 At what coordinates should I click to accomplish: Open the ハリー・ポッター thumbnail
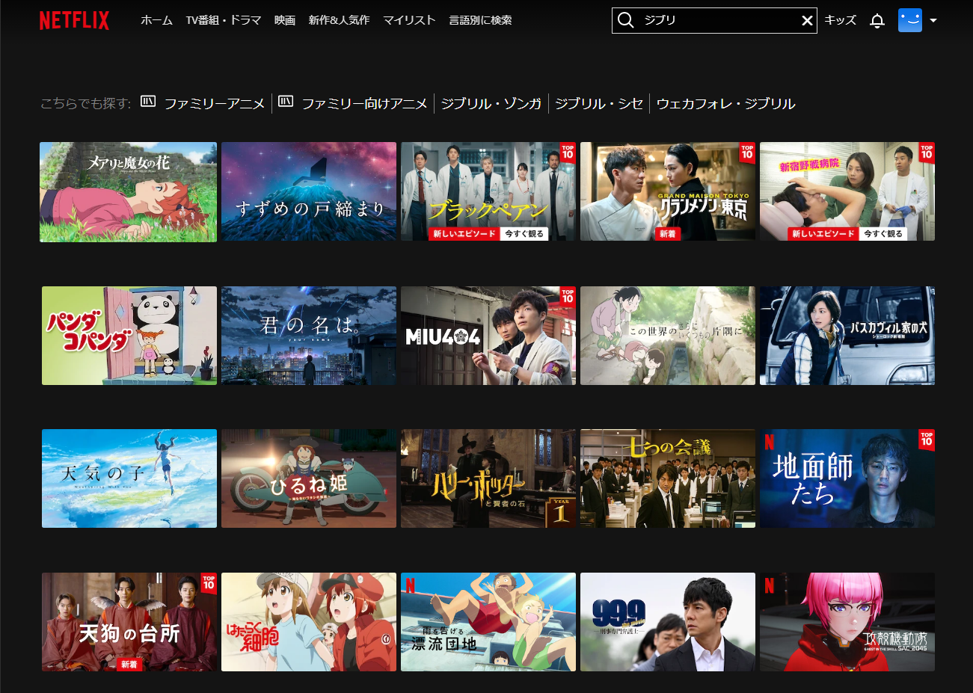pyautogui.click(x=488, y=478)
